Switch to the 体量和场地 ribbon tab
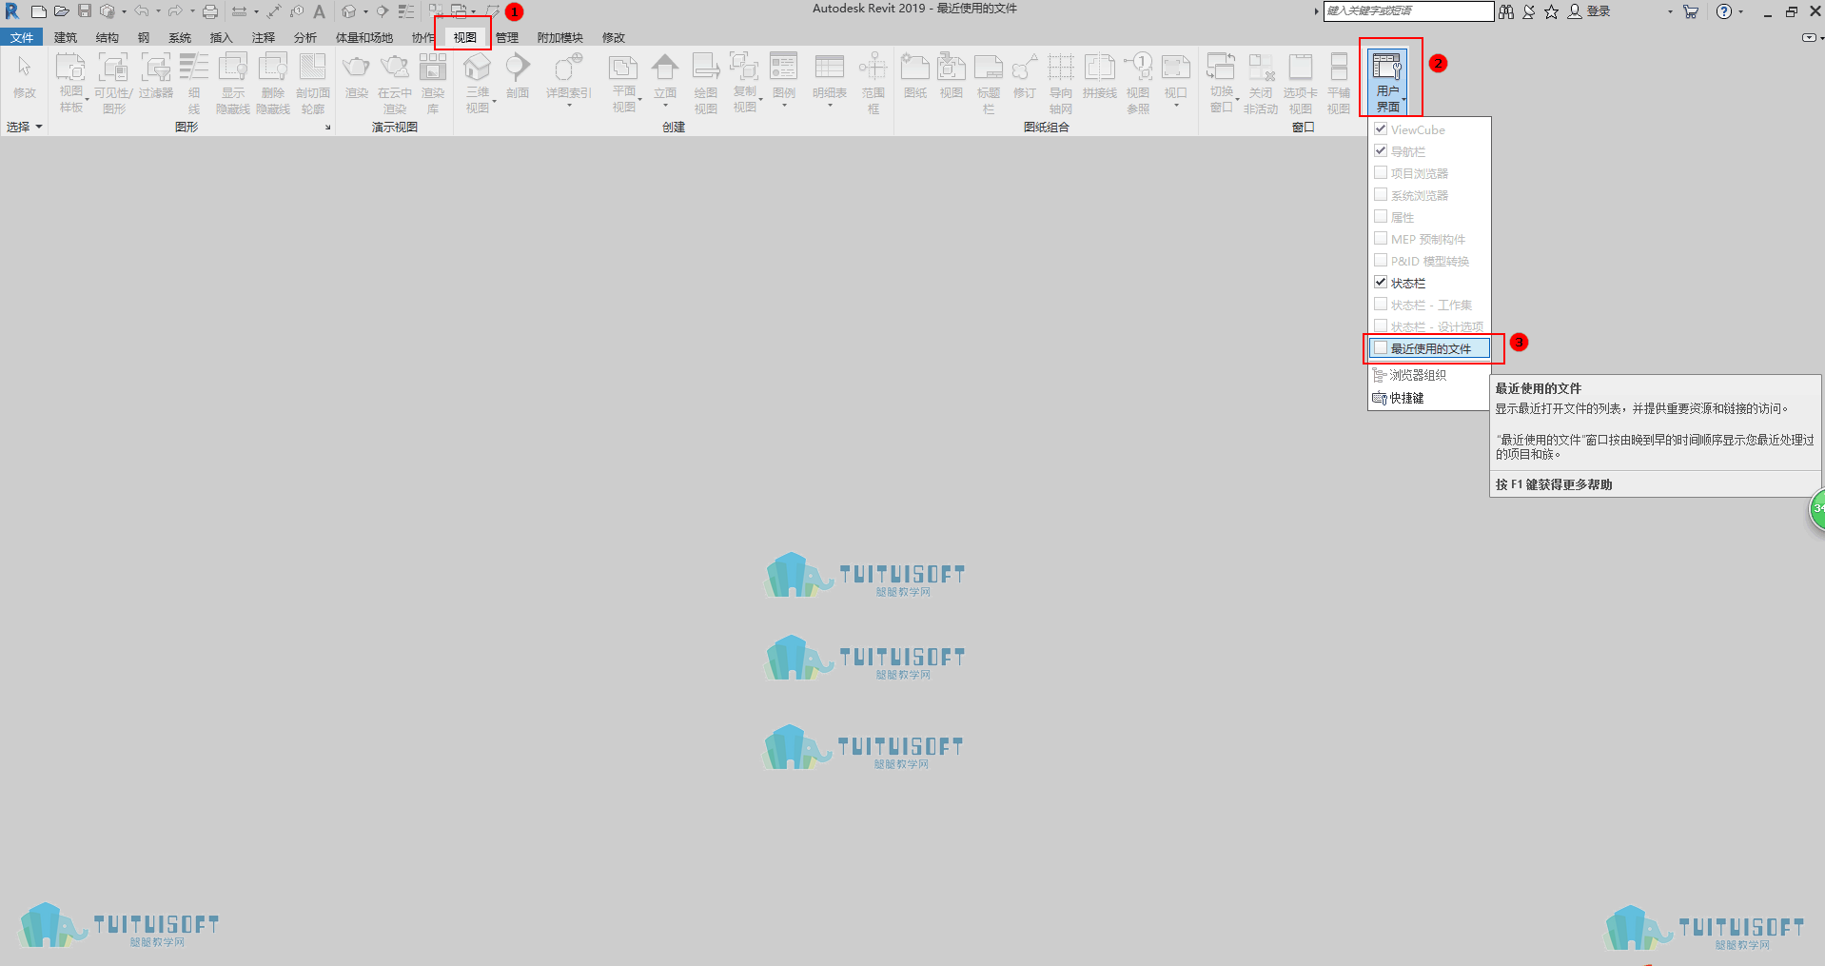 coord(364,37)
